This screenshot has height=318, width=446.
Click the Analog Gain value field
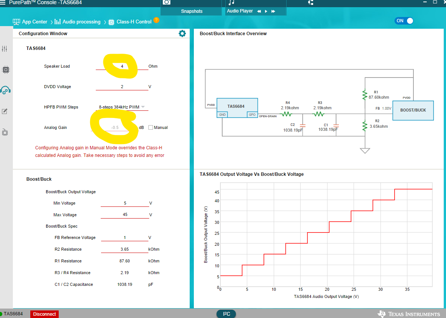(115, 127)
